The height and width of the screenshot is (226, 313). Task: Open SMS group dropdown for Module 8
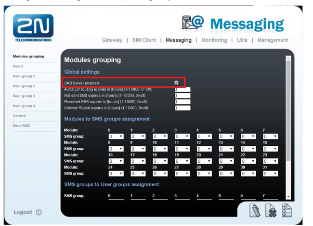point(116,149)
